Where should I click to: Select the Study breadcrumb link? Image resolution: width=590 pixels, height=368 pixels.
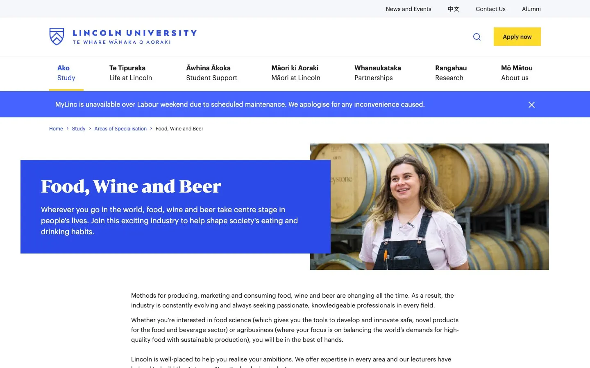coord(79,129)
